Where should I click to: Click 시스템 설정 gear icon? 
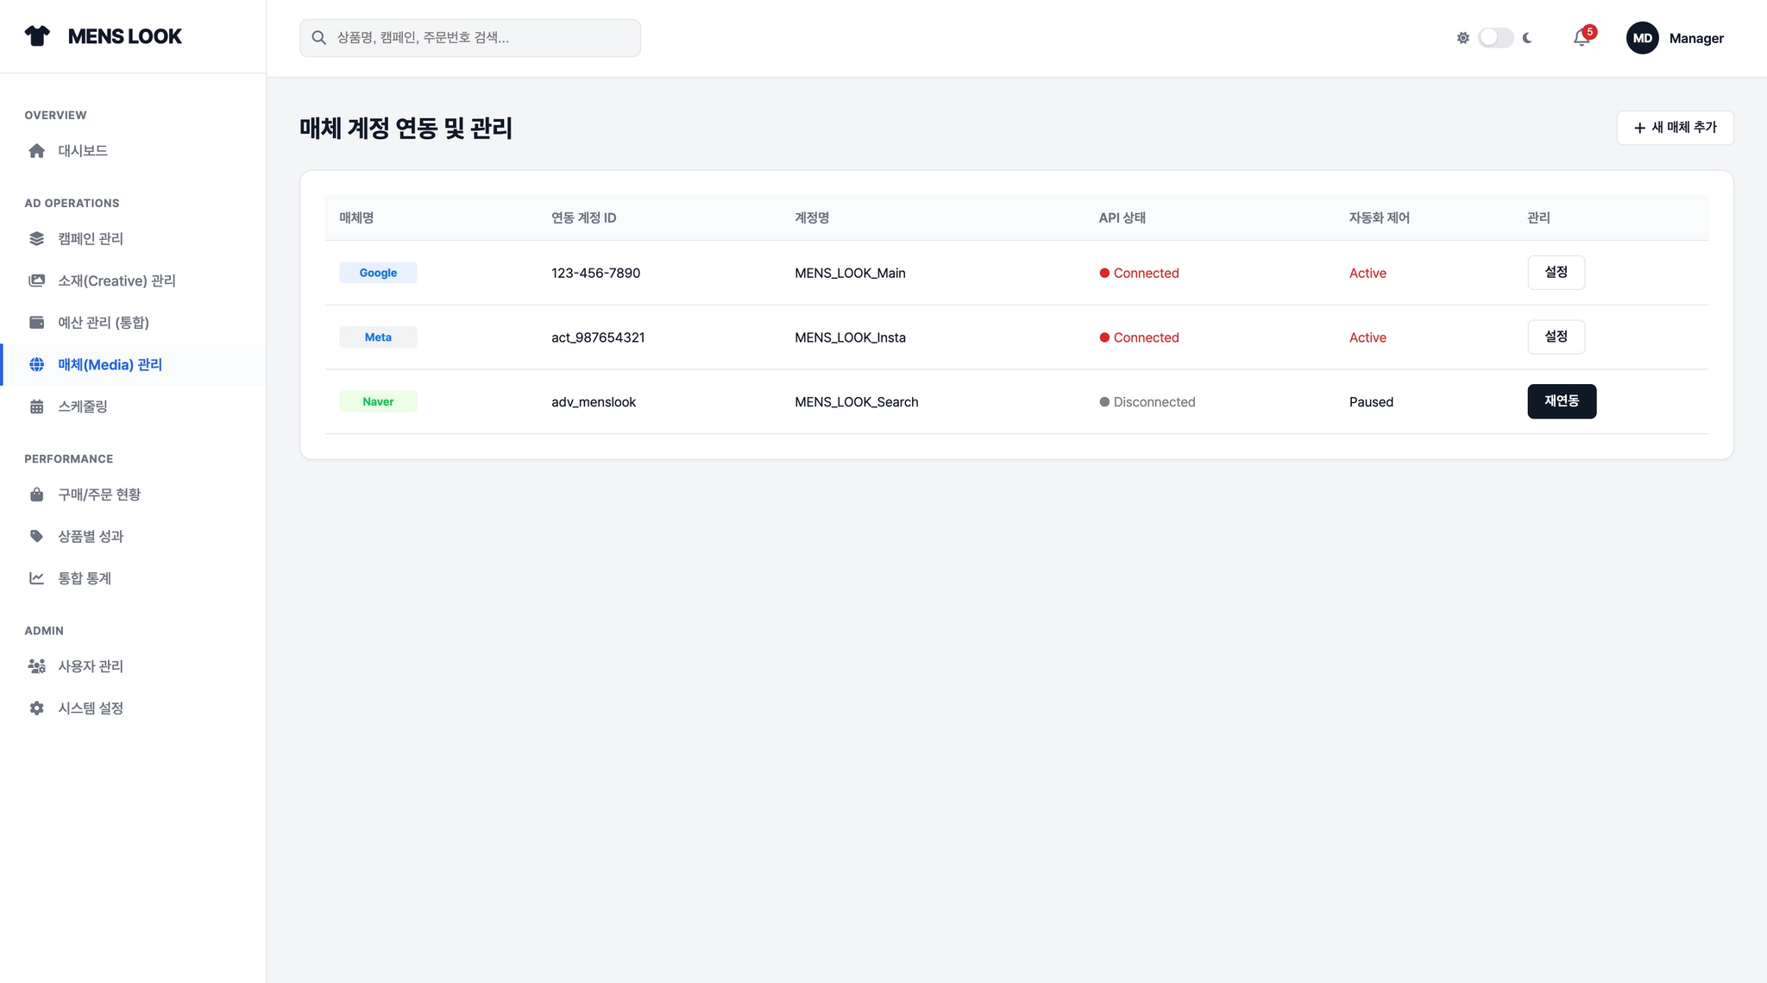pyautogui.click(x=37, y=709)
